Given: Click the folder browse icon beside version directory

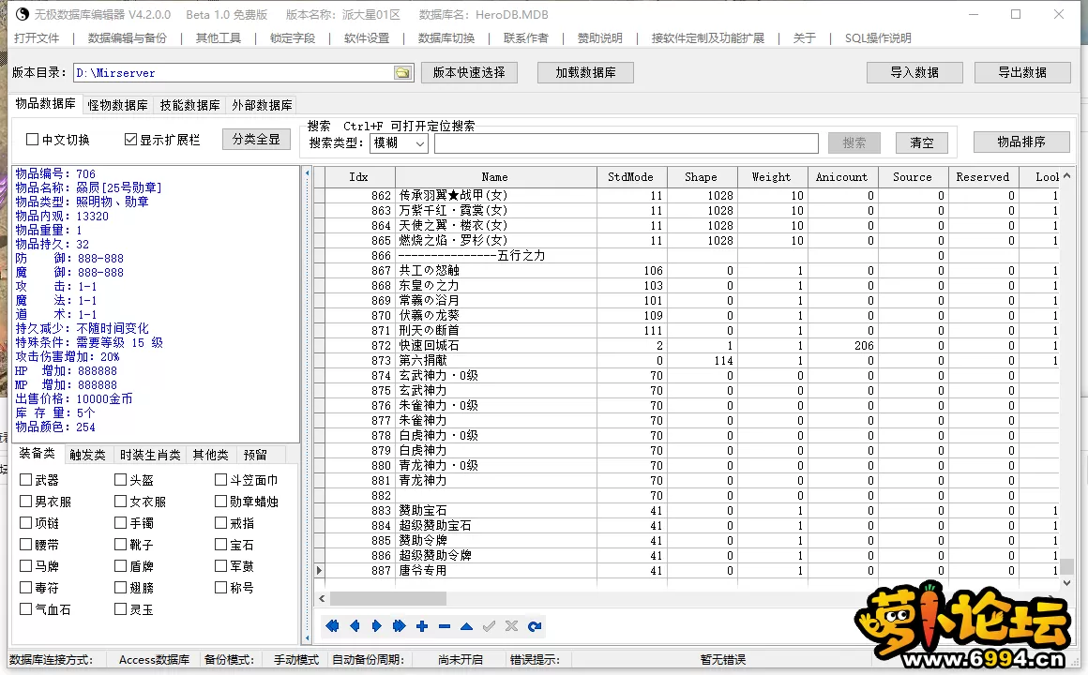Looking at the screenshot, I should pos(402,73).
